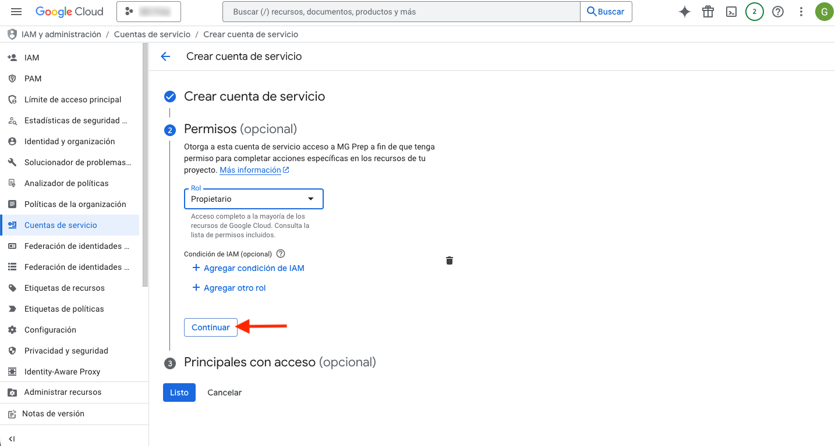Expand Principales con acceso step
The image size is (835, 446).
(279, 362)
